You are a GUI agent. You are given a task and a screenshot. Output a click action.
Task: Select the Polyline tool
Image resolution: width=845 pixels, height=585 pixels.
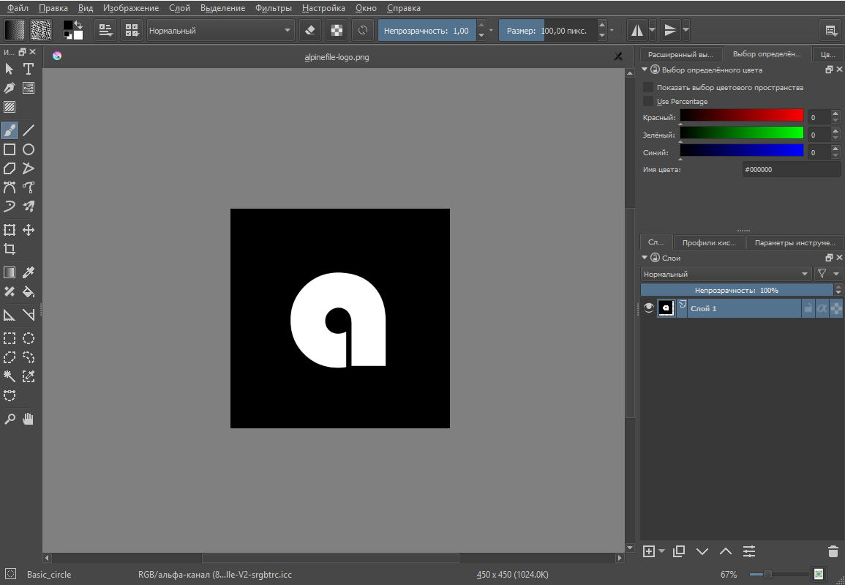point(29,168)
